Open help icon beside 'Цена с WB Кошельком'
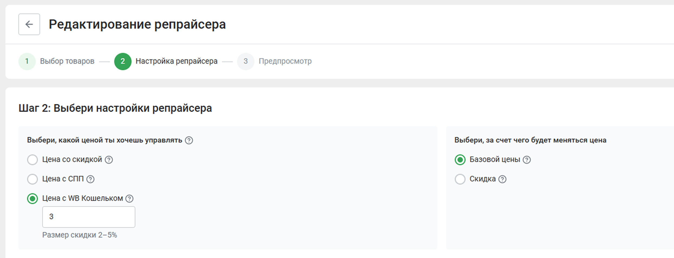The image size is (674, 258). pos(130,199)
